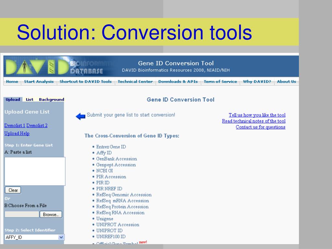Viewport: 332px width, 249px height.
Task: Open the Technical Center menu
Action: pos(135,81)
